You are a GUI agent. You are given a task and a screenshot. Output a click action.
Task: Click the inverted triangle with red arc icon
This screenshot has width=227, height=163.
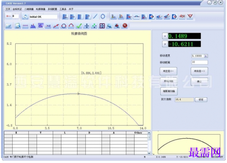190,16
